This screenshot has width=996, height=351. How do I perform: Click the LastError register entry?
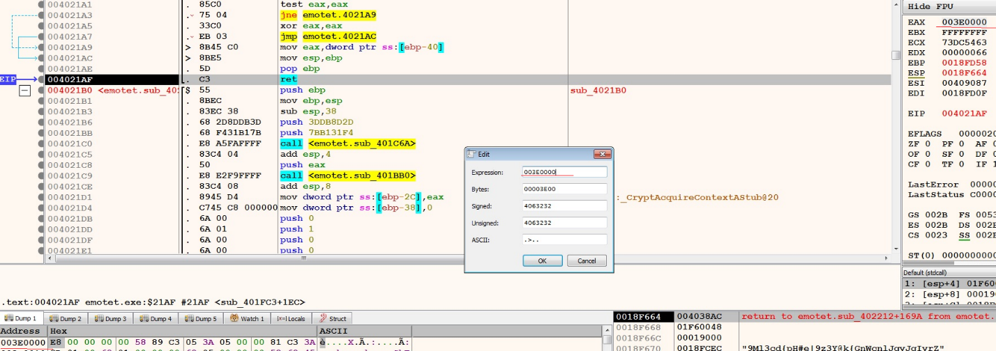click(951, 184)
